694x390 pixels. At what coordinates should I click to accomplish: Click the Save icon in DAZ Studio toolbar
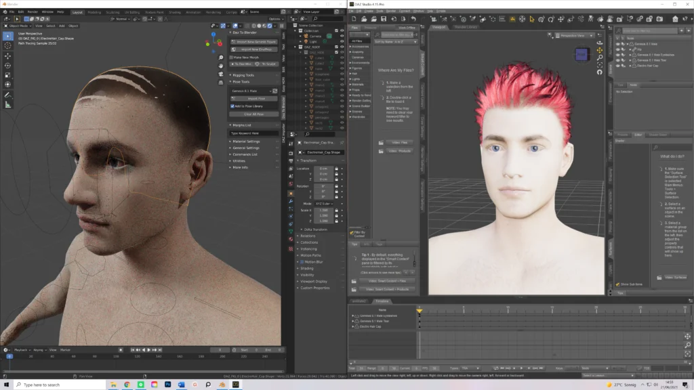(x=384, y=19)
